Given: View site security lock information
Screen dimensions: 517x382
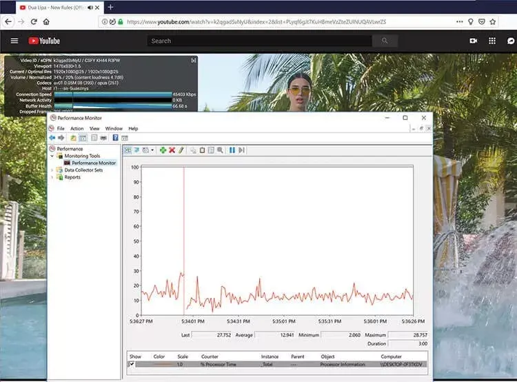Looking at the screenshot, I should coord(121,22).
